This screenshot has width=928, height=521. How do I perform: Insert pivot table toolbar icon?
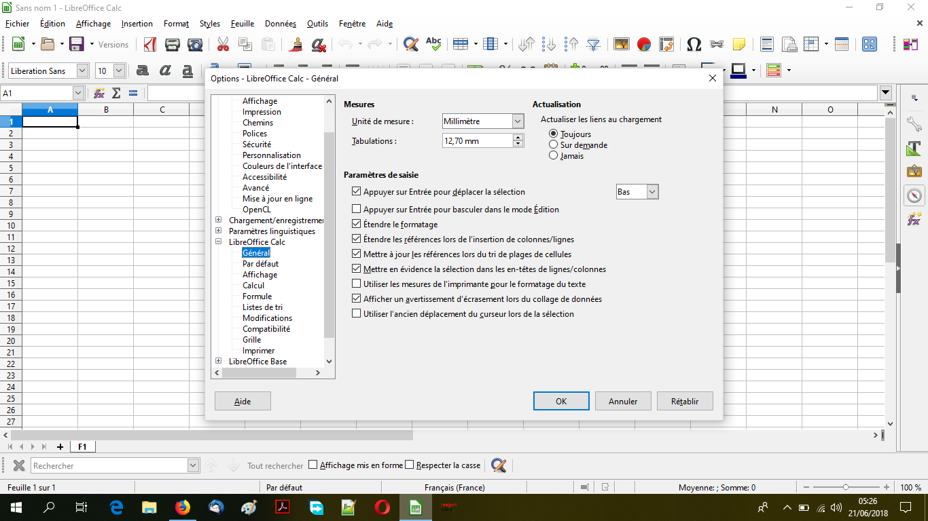666,44
